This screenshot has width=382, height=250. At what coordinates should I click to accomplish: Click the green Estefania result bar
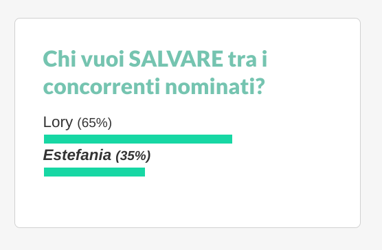coord(94,172)
